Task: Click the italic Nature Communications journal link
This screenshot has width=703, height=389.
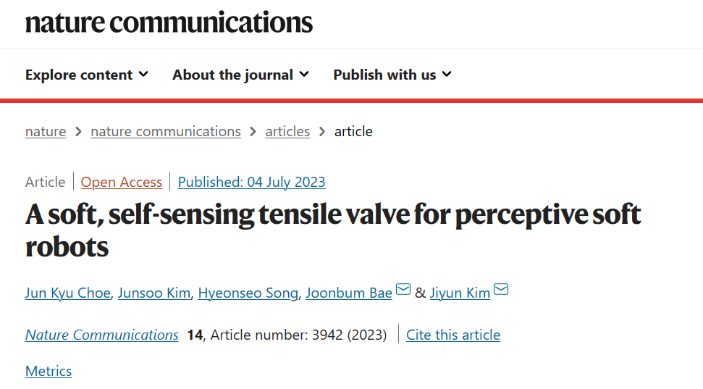Action: tap(102, 335)
